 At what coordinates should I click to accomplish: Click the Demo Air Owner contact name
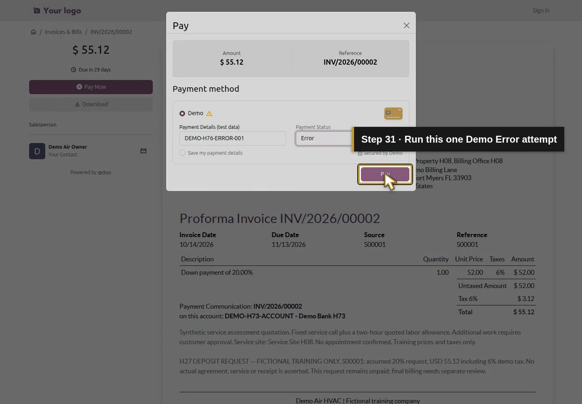click(68, 147)
